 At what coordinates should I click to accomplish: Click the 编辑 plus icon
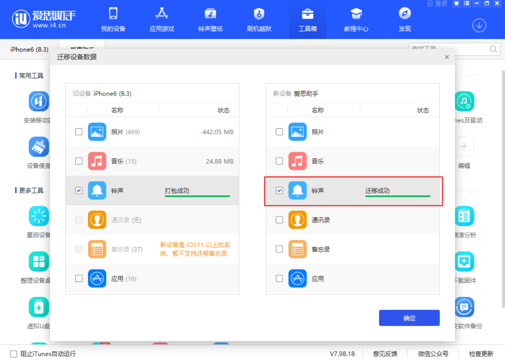tap(464, 147)
